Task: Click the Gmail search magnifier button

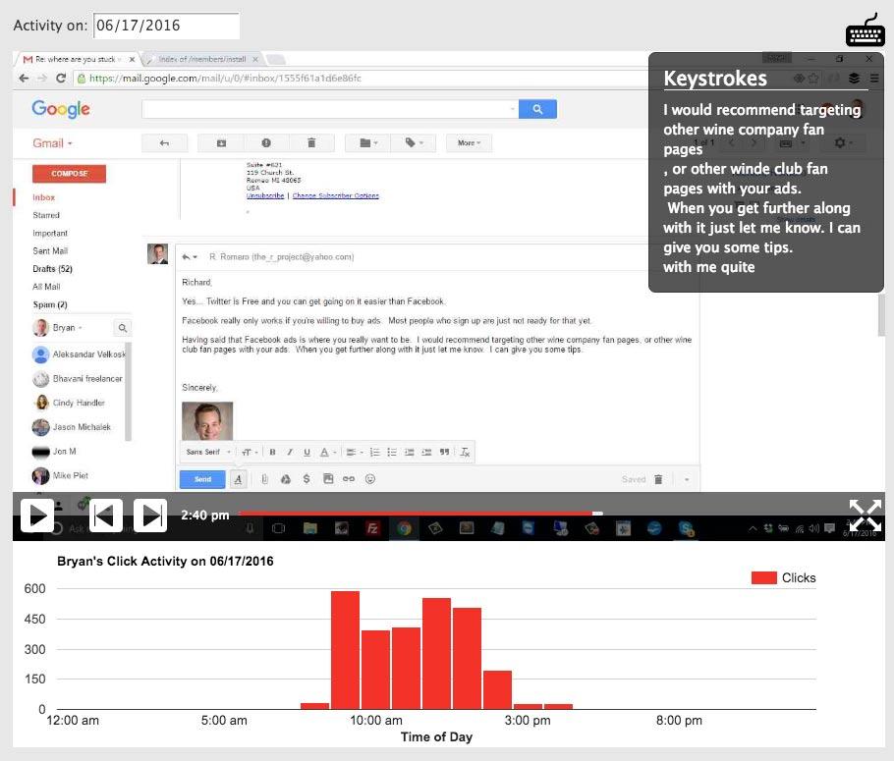Action: point(537,109)
